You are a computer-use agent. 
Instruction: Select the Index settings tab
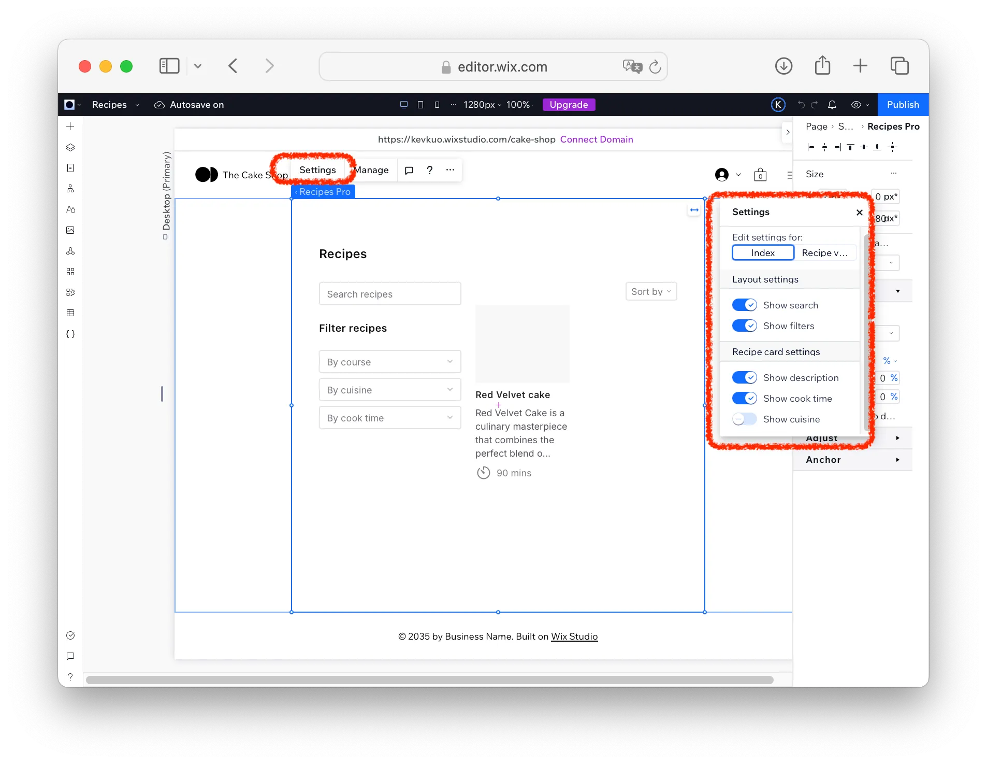pyautogui.click(x=763, y=253)
